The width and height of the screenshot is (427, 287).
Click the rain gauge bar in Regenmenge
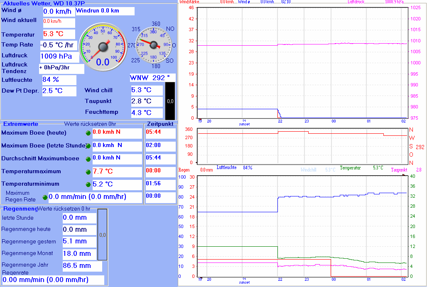(102, 235)
